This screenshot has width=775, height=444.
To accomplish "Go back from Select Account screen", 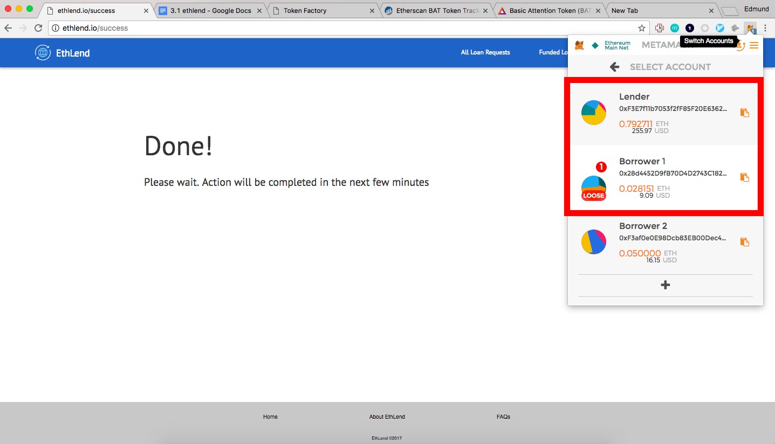I will 614,67.
